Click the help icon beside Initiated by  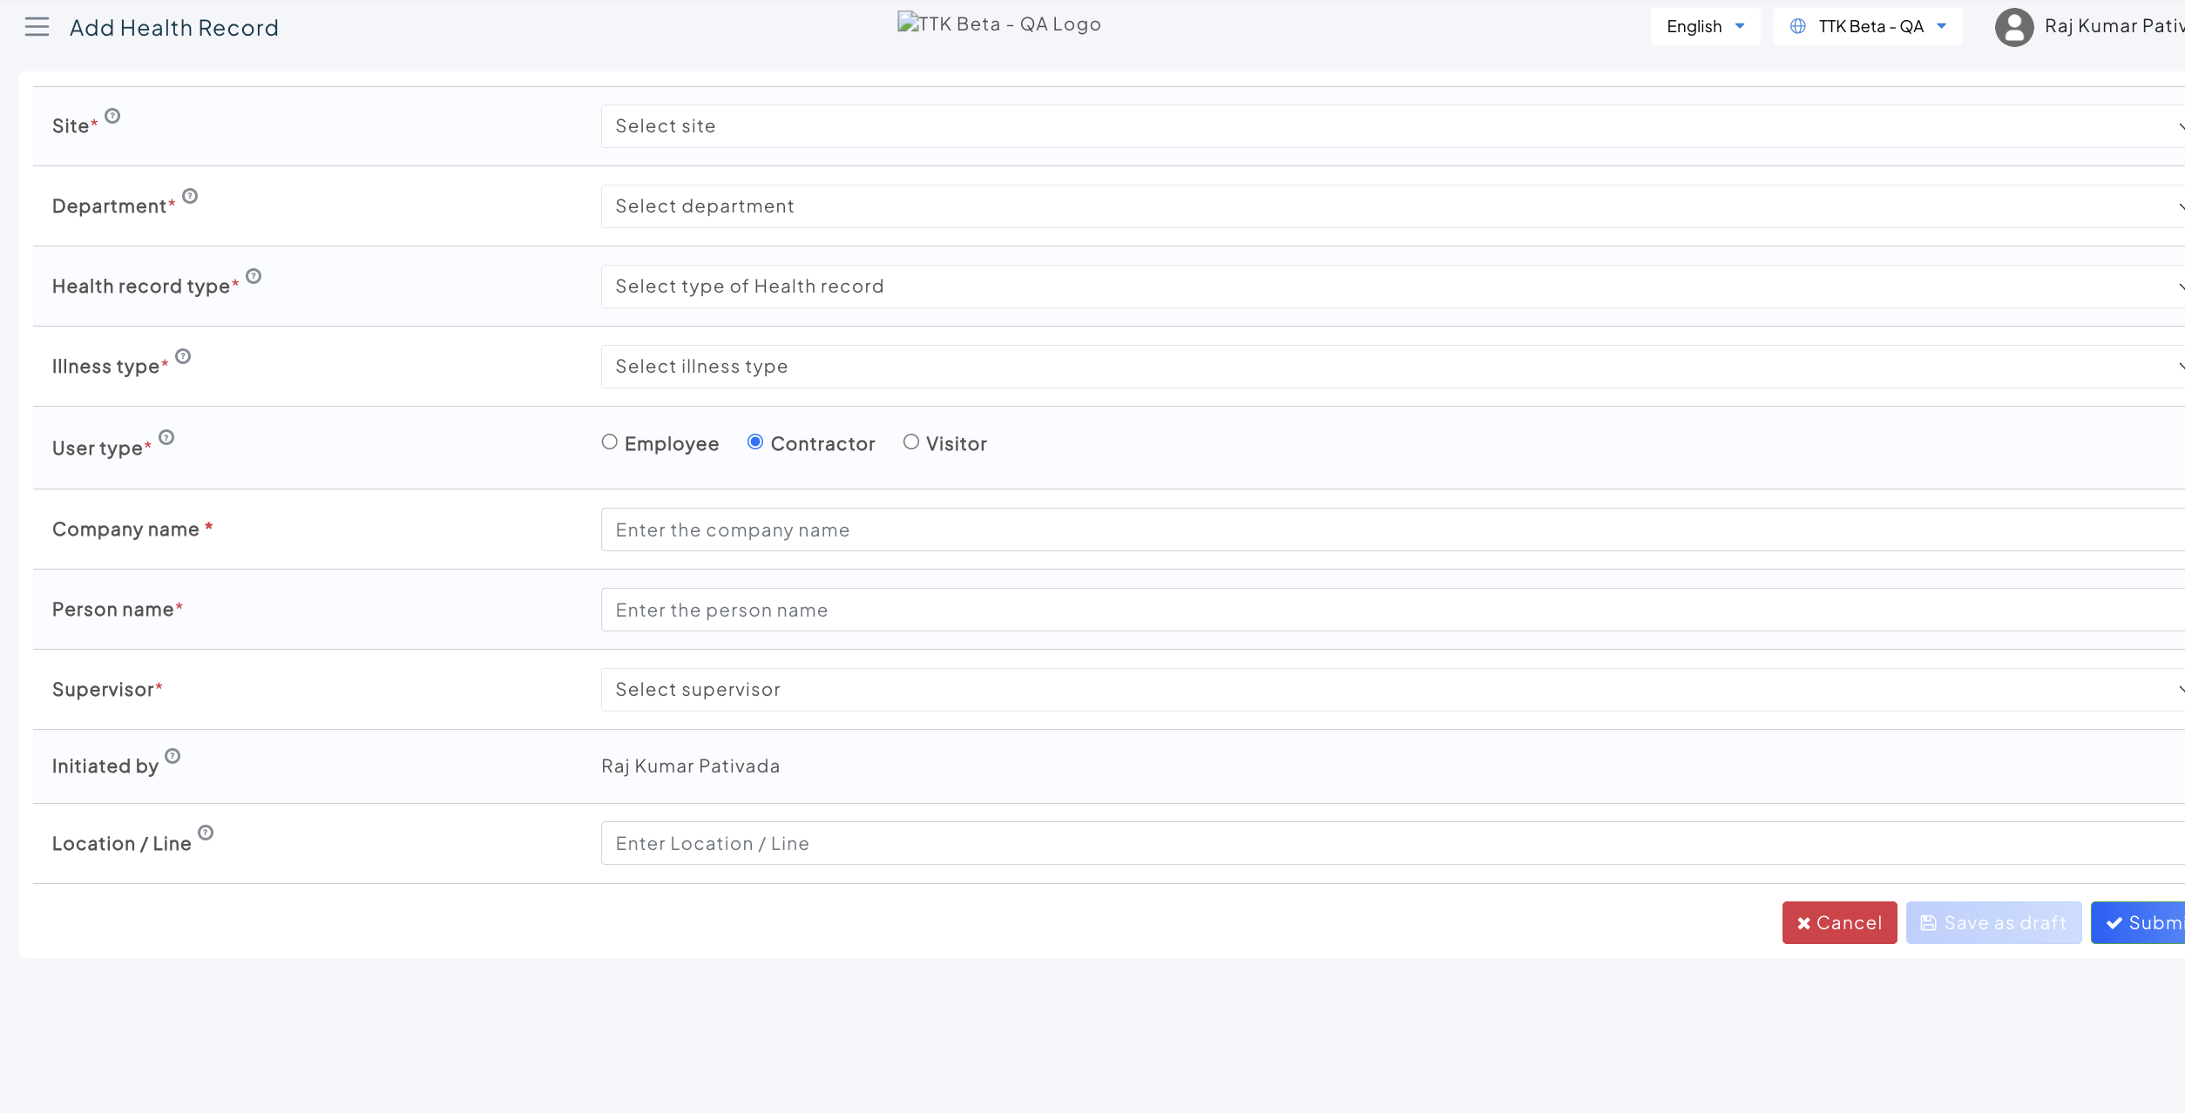point(172,756)
